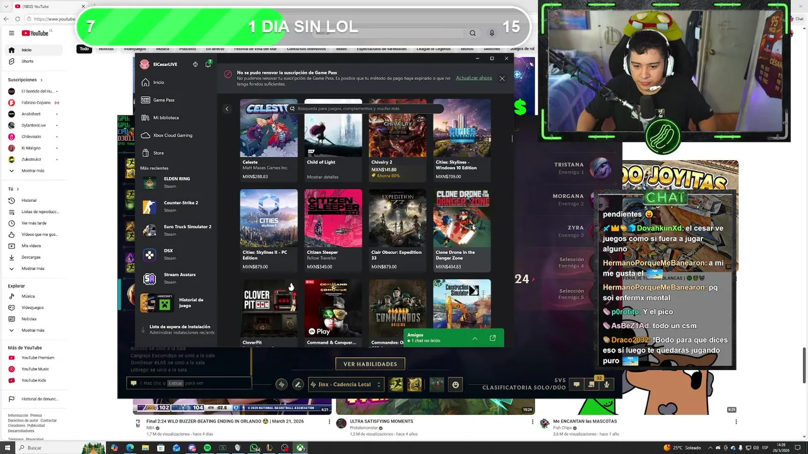
Task: Pop out the Amigos chat window
Action: tap(493, 338)
